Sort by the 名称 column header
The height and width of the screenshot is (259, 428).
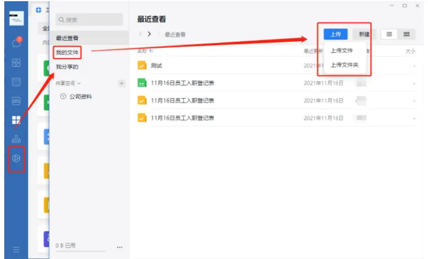tap(142, 51)
